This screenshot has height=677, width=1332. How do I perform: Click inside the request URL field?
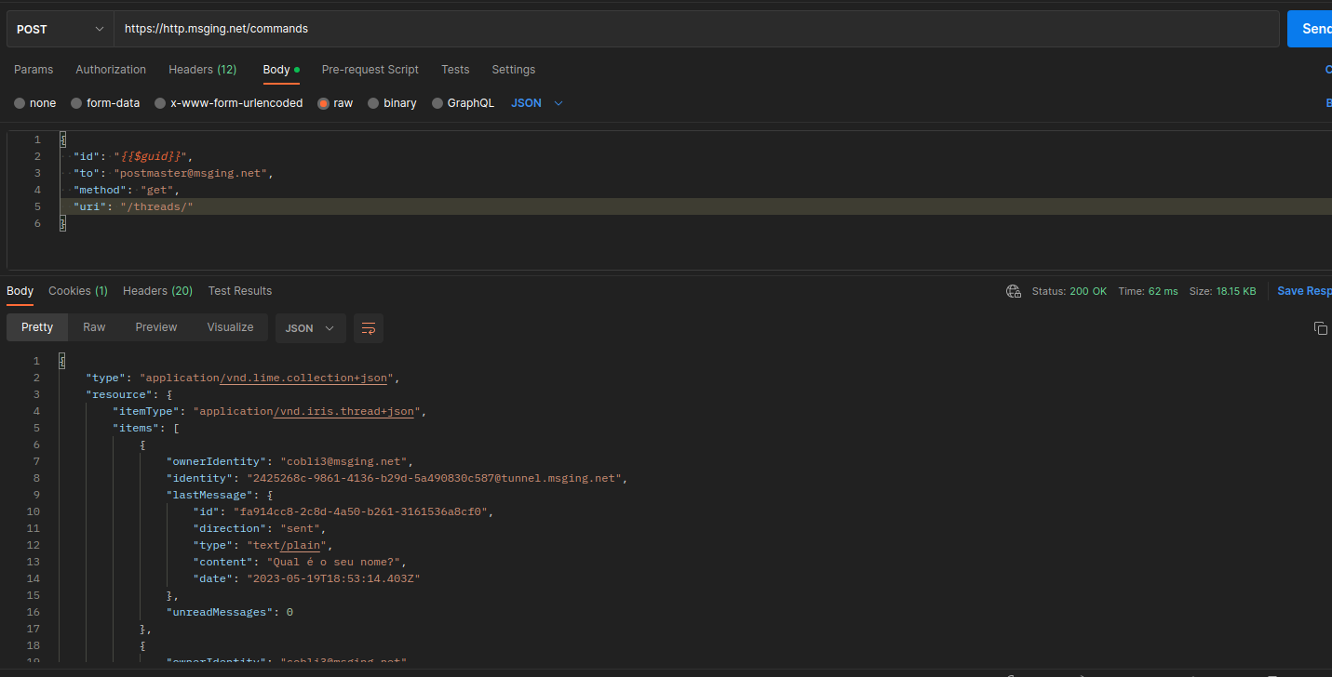696,29
